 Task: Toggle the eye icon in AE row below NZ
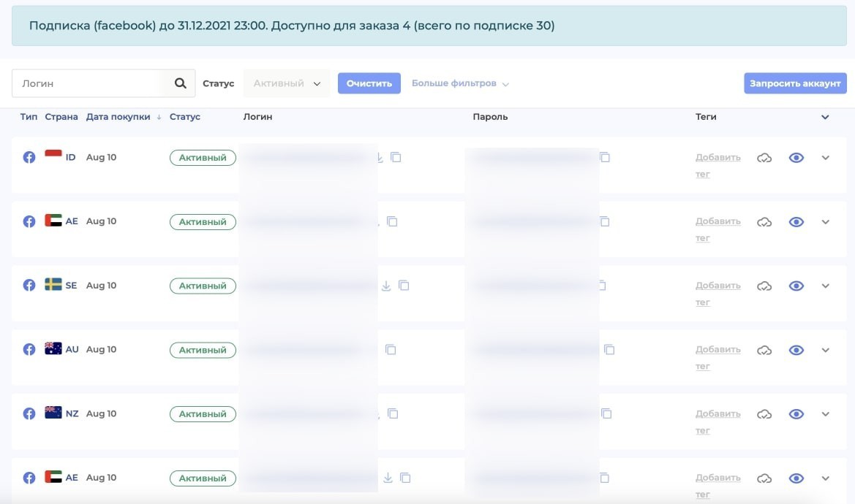click(x=796, y=478)
